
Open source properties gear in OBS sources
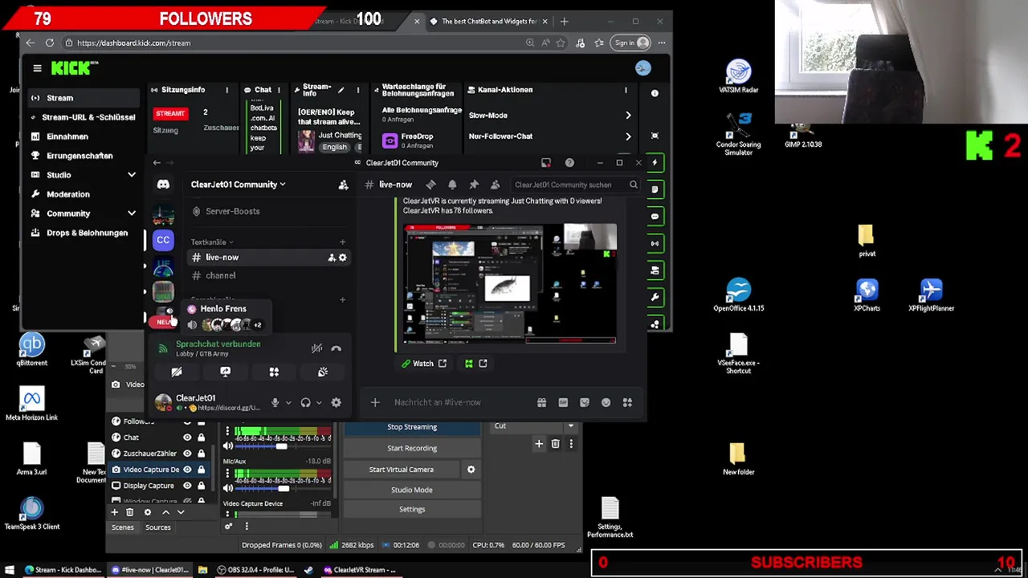(147, 512)
